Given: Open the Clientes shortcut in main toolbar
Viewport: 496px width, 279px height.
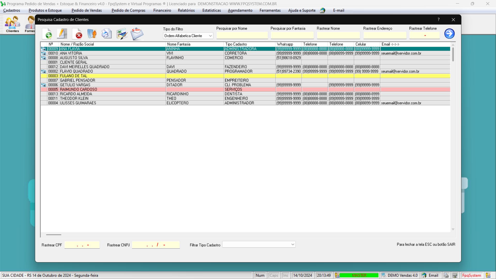Looking at the screenshot, I should [x=12, y=24].
